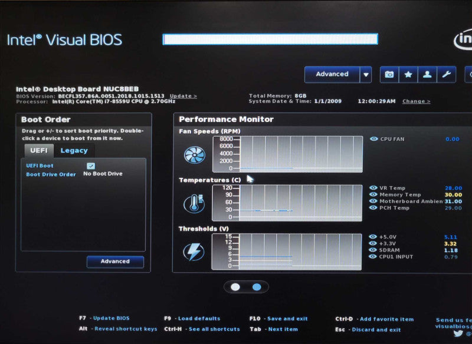Viewport: 472px width, 344px height.
Task: Click Change date and time link
Action: click(x=417, y=101)
